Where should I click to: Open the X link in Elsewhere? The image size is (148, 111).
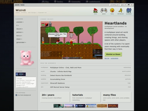point(18,25)
